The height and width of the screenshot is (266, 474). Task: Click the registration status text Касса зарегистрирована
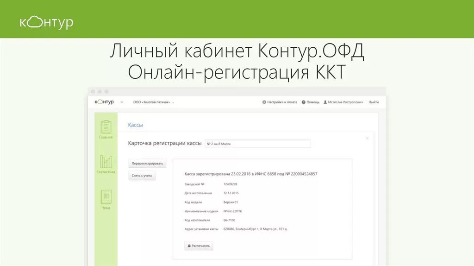coord(251,174)
